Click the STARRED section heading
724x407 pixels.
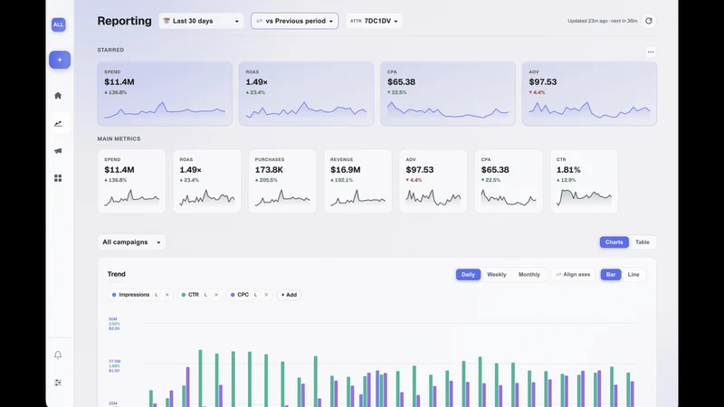coord(110,50)
